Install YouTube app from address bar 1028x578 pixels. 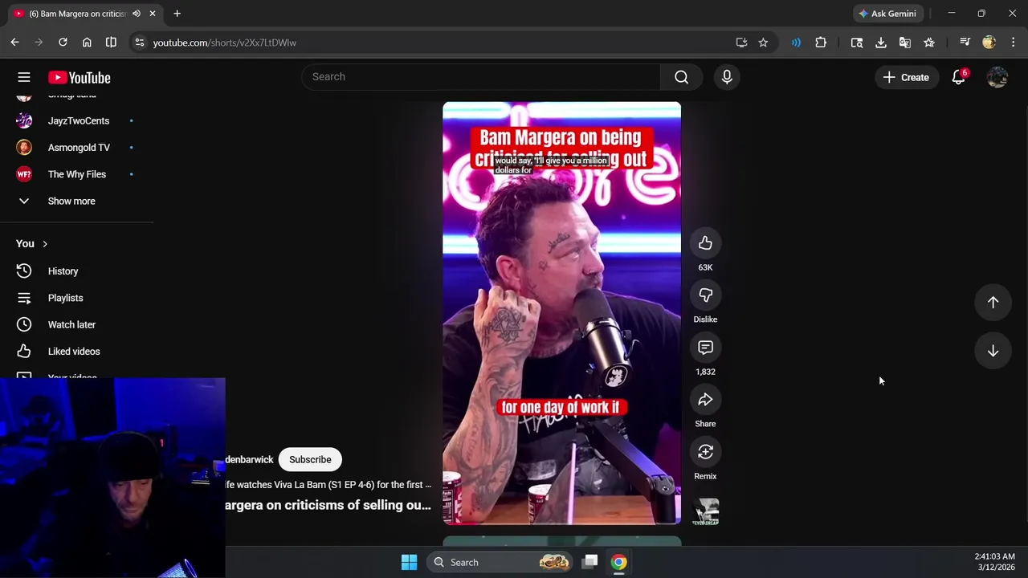741,43
